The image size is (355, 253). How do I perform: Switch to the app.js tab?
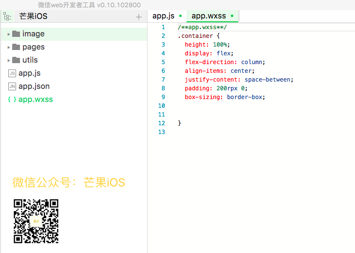[x=163, y=16]
